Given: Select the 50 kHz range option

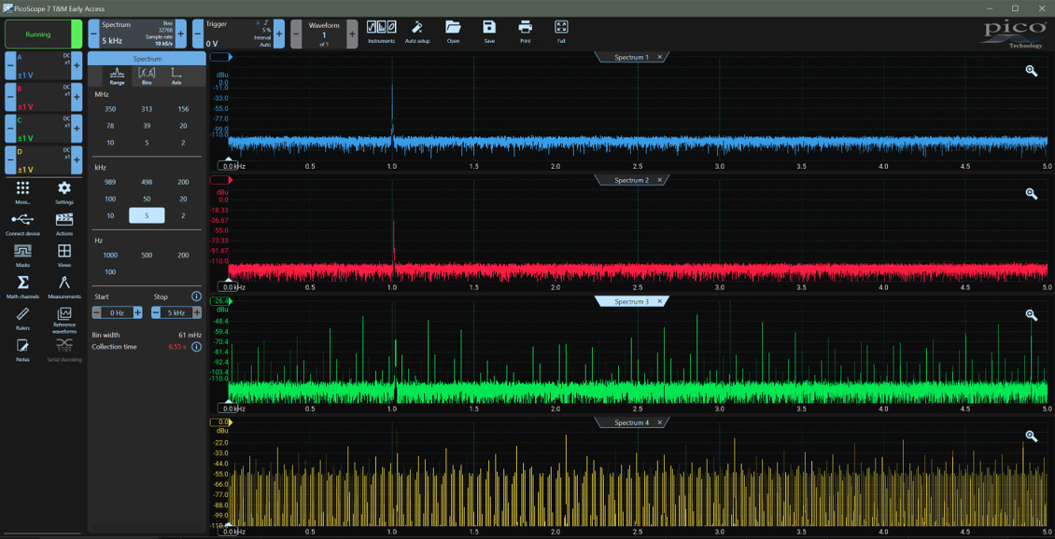Looking at the screenshot, I should [x=147, y=199].
